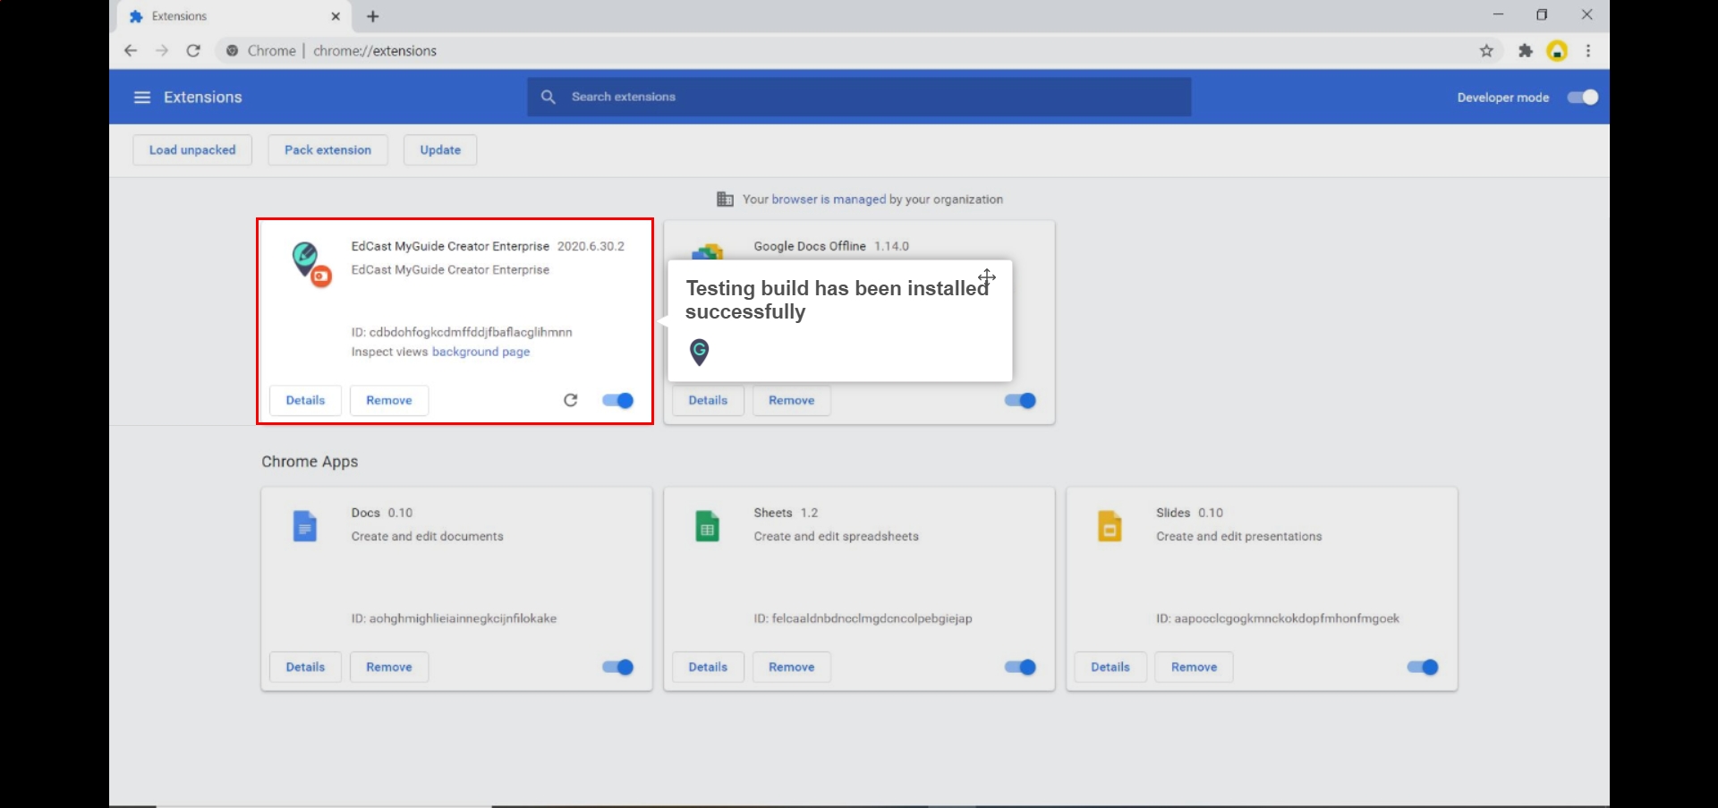Open Details for Google Docs Offline
The height and width of the screenshot is (808, 1718).
(x=708, y=400)
